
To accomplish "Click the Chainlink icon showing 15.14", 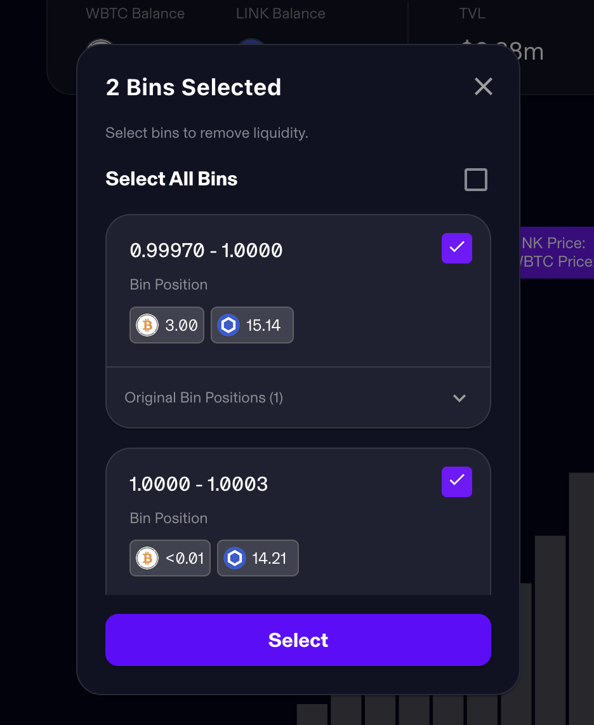I will coord(228,325).
